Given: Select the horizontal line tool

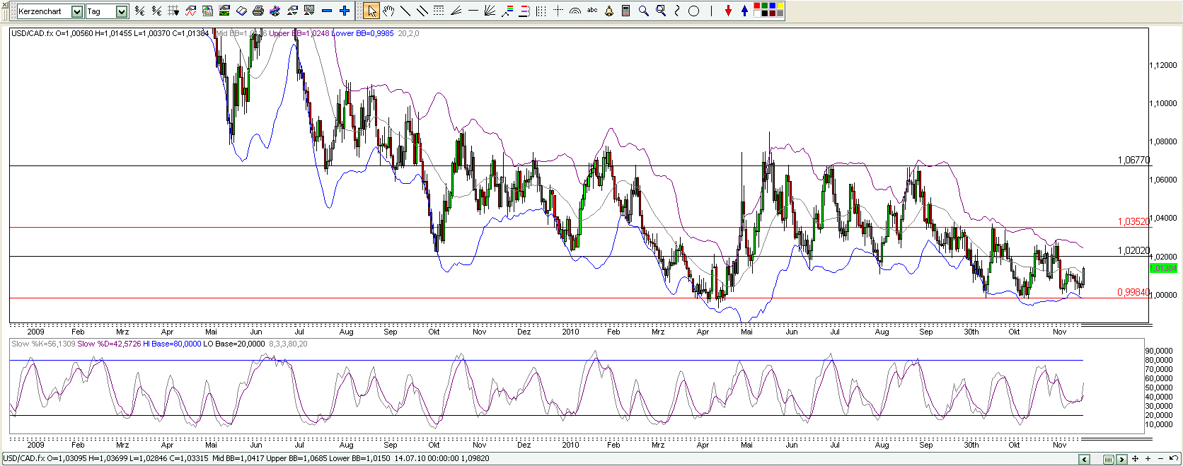Looking at the screenshot, I should tap(473, 11).
